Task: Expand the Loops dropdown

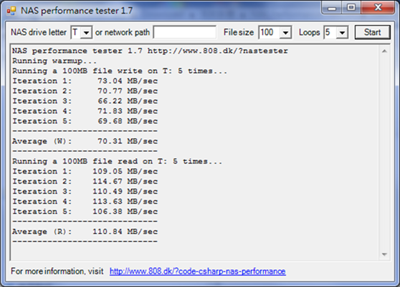Action: [x=342, y=33]
